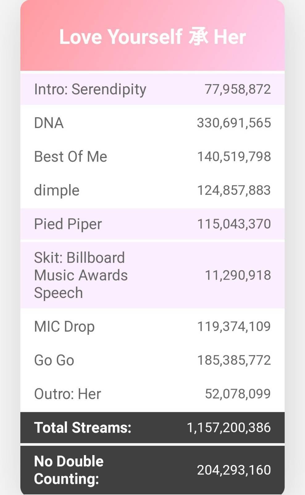Select the 77,958,872 Serendipity stream count
This screenshot has width=305, height=495.
click(x=237, y=89)
